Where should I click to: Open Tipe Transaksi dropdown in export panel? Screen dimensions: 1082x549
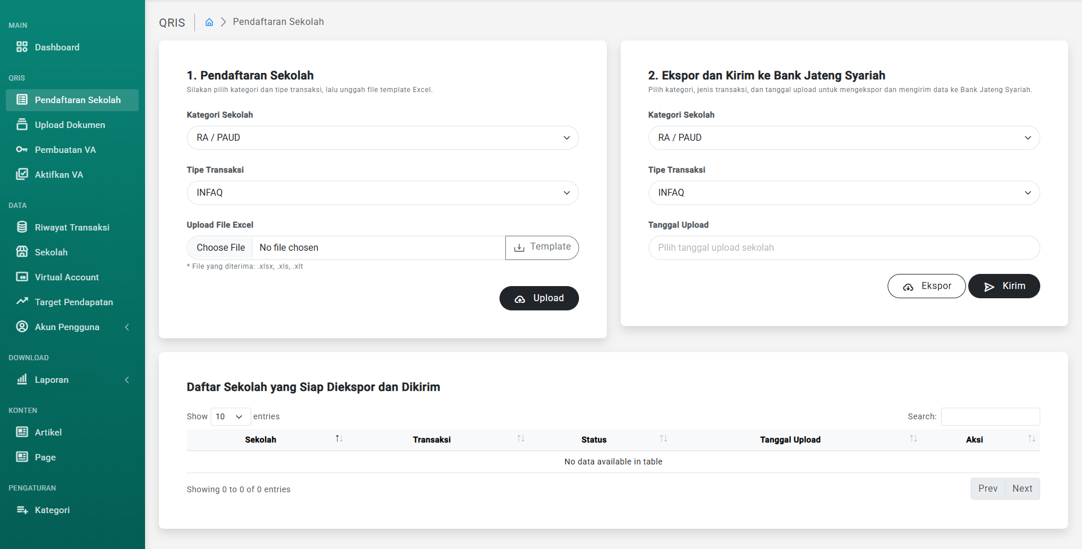pos(844,193)
